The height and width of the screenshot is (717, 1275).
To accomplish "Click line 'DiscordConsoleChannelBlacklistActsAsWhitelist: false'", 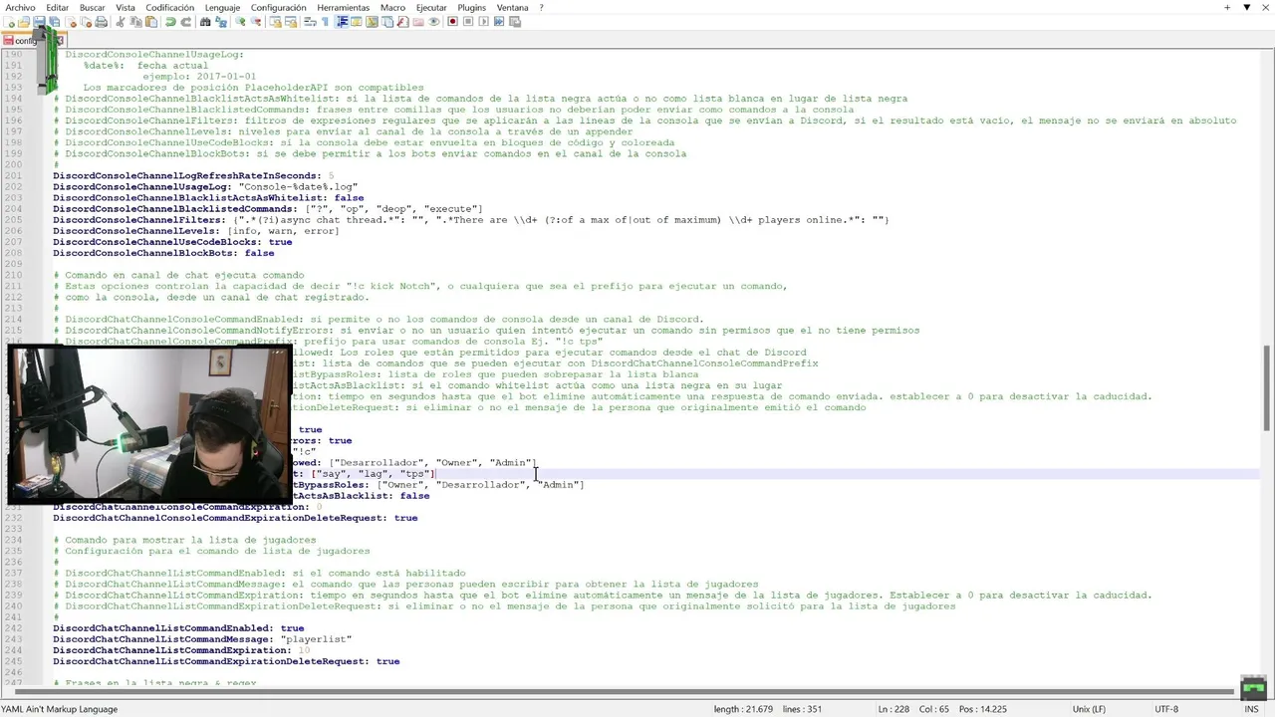I will (208, 198).
